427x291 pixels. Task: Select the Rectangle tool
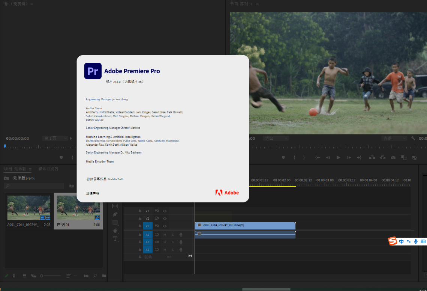115,222
